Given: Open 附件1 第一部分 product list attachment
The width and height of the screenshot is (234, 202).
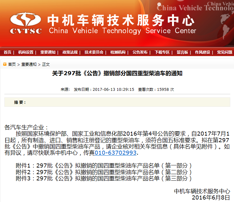Looking at the screenshot, I should pos(104,166).
